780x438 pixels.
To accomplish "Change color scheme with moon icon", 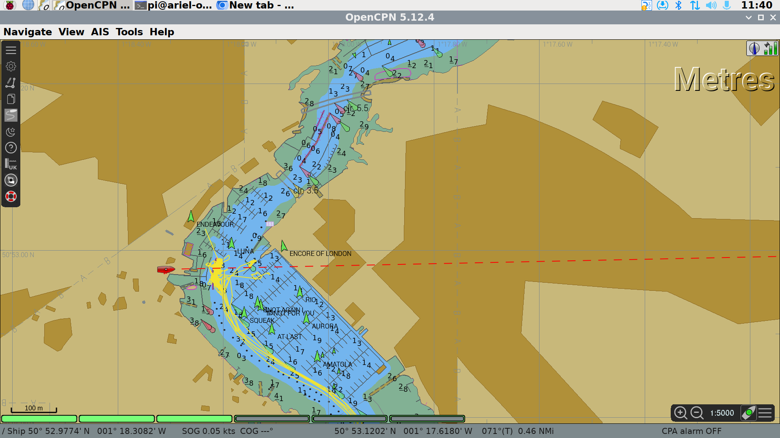I will click(11, 132).
